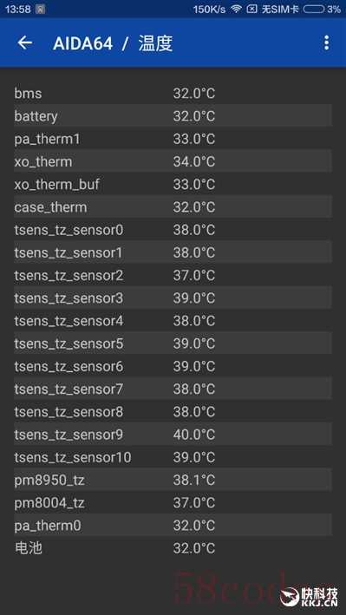Select the pm8004_tz row

tap(173, 502)
